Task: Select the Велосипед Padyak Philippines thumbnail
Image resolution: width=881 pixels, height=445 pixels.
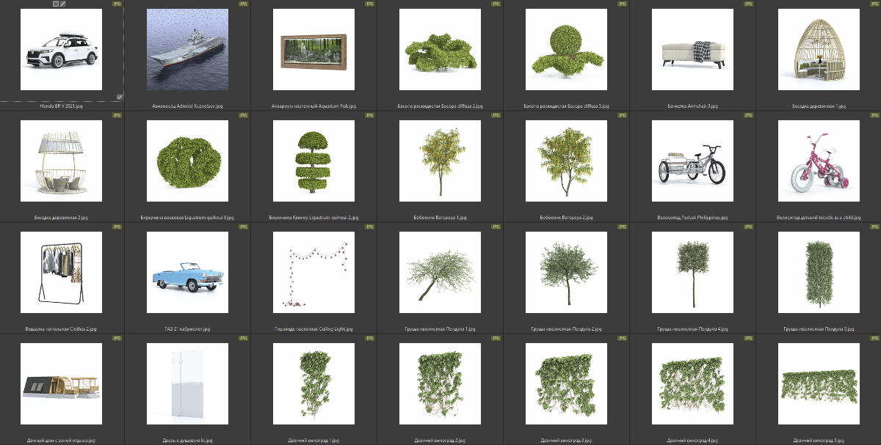Action: click(x=692, y=161)
